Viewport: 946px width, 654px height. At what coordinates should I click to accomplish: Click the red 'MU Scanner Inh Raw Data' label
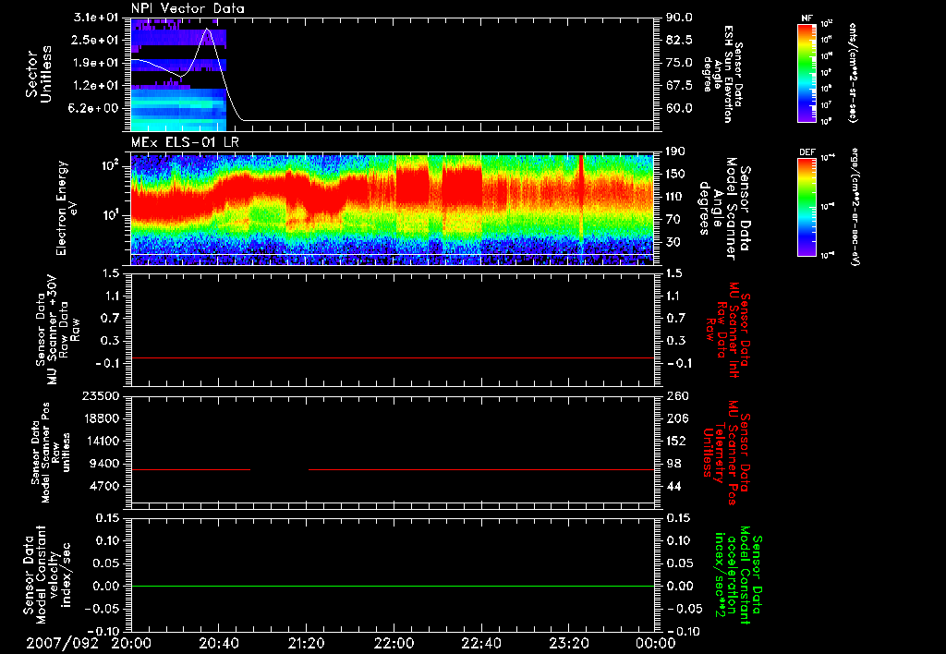pos(728,330)
